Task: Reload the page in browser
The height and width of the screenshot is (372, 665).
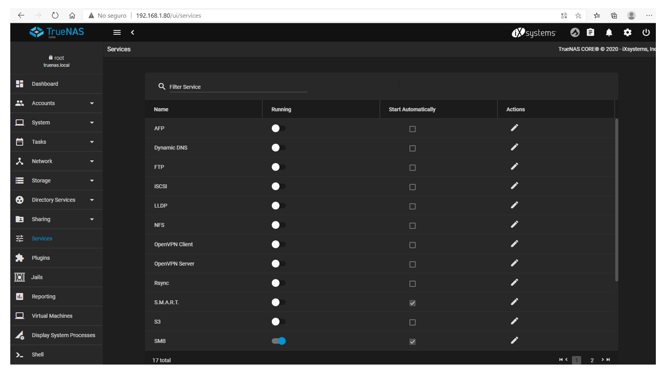Action: (x=55, y=15)
